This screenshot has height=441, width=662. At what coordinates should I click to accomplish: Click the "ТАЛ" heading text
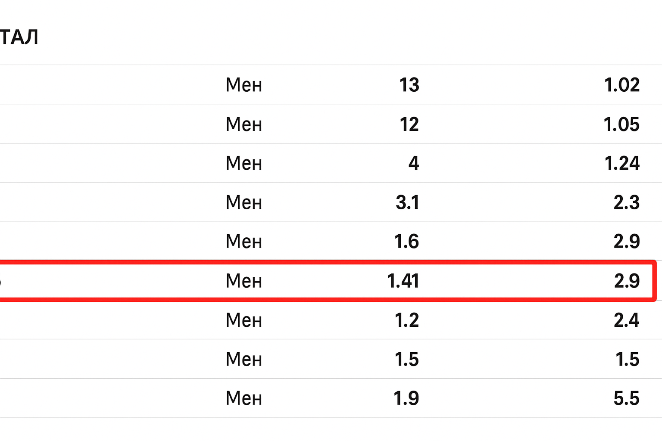[19, 37]
